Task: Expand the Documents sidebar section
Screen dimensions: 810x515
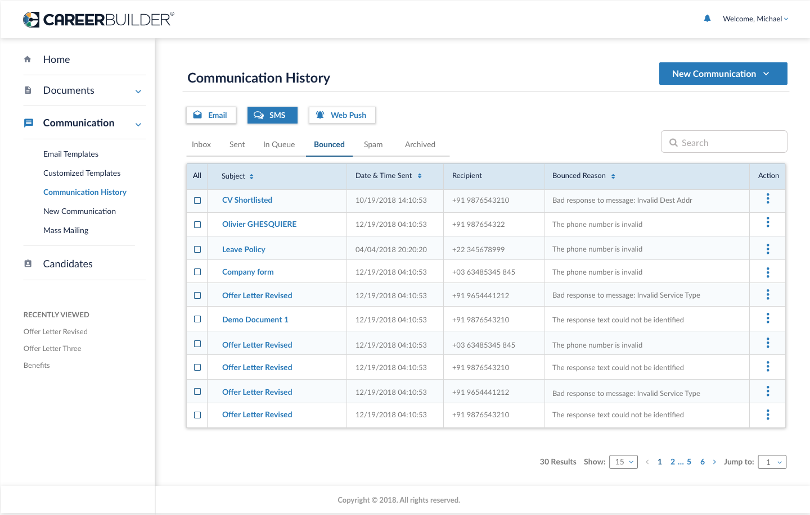Action: (138, 91)
